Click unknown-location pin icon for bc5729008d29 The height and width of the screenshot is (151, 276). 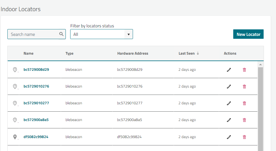(15, 70)
